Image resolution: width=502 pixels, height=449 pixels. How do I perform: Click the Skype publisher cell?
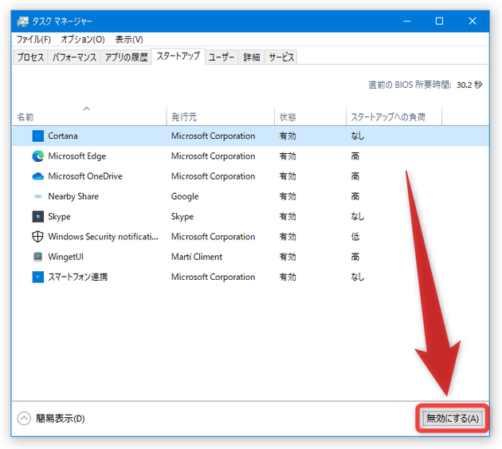(182, 217)
